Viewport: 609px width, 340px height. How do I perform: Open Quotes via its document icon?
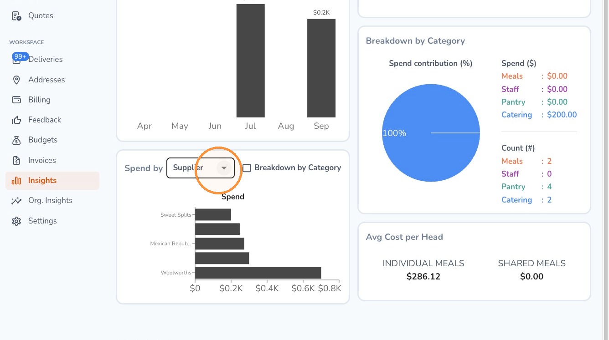click(16, 16)
